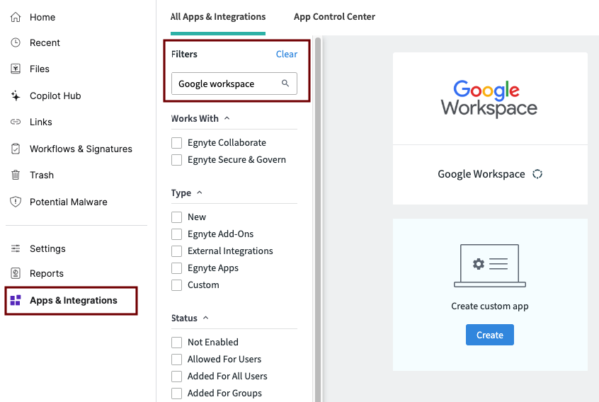599x402 pixels.
Task: Check the Egnyte Secure & Govern checkbox
Action: click(x=176, y=159)
